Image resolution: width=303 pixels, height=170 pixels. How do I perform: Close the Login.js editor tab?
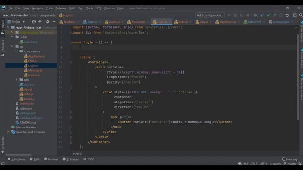tap(169, 22)
